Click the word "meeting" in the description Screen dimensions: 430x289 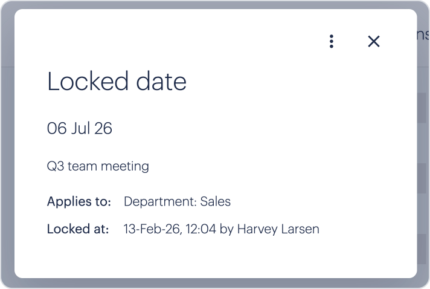click(125, 166)
